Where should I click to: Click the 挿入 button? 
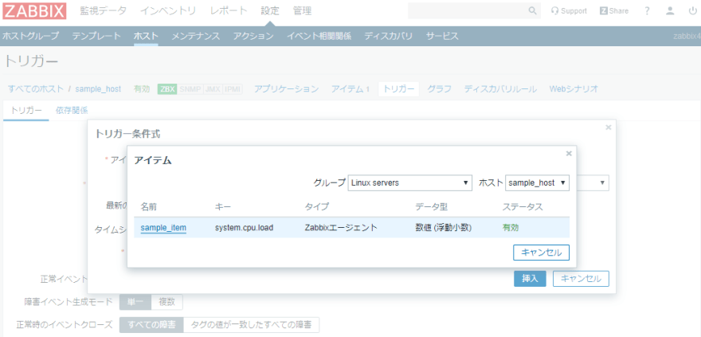(x=530, y=279)
